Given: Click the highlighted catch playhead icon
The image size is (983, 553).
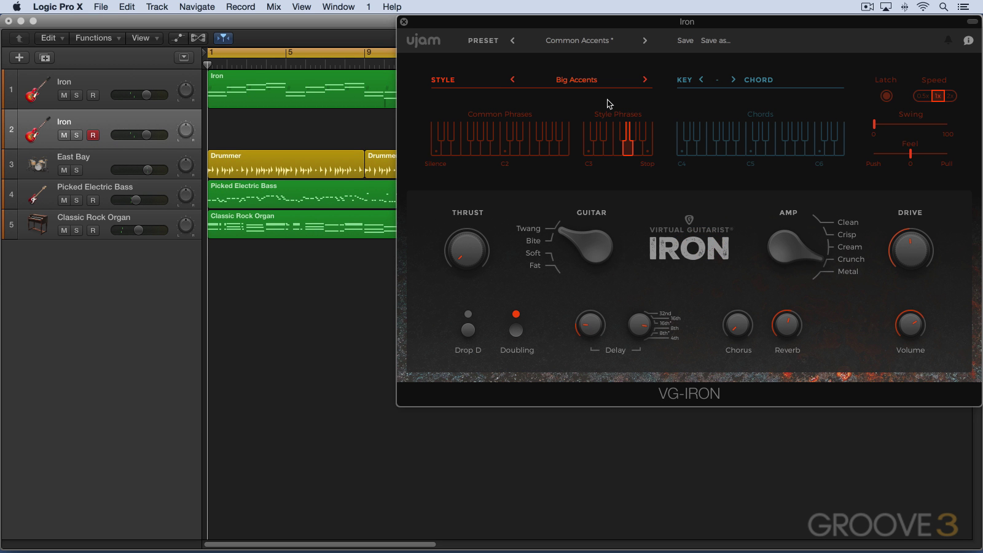Looking at the screenshot, I should pyautogui.click(x=223, y=38).
